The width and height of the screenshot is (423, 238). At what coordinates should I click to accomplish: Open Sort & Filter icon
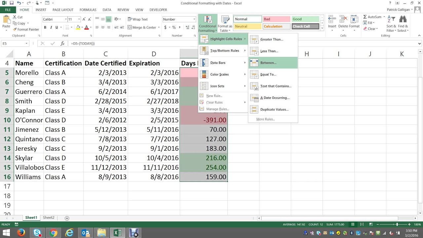391,20
